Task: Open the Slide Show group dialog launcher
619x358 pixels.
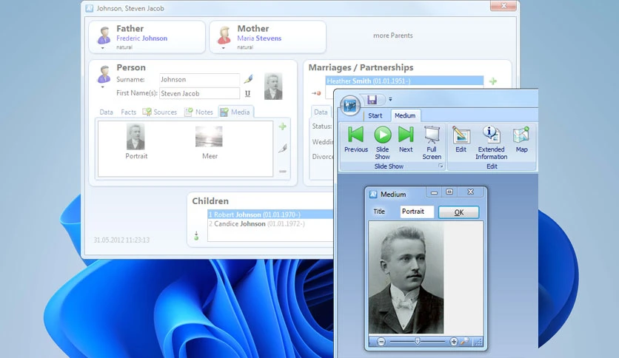Action: click(x=441, y=166)
